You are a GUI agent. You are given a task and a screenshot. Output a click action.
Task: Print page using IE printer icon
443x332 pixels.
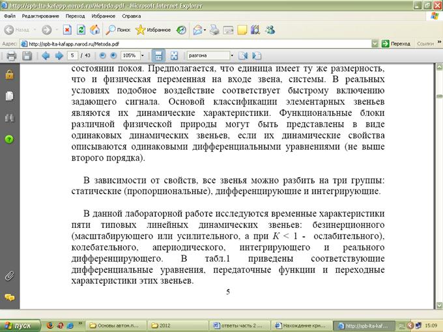(214, 30)
